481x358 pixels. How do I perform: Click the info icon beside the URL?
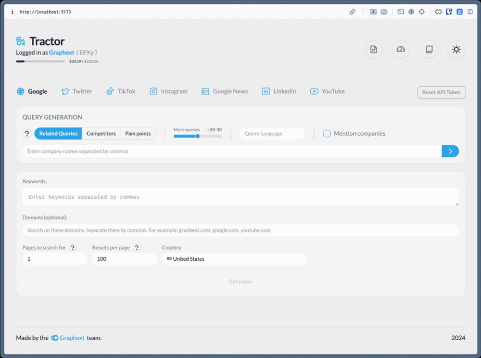pos(13,12)
